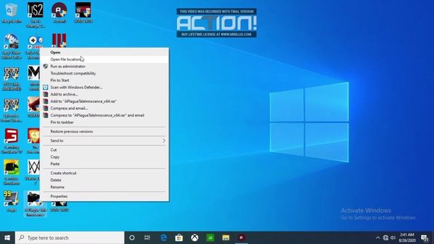The width and height of the screenshot is (434, 244).
Task: Open the Life is Strange 2 shortcut
Action: pos(35,14)
